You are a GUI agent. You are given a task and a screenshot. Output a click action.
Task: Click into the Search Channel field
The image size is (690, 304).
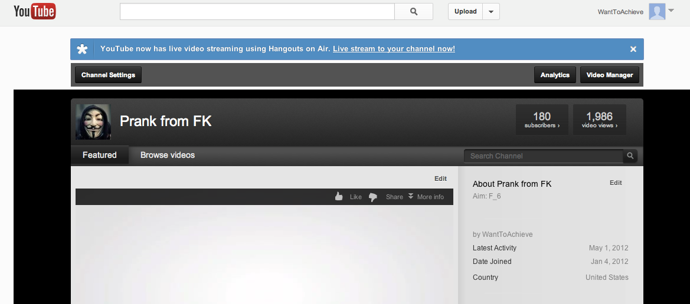coord(544,156)
